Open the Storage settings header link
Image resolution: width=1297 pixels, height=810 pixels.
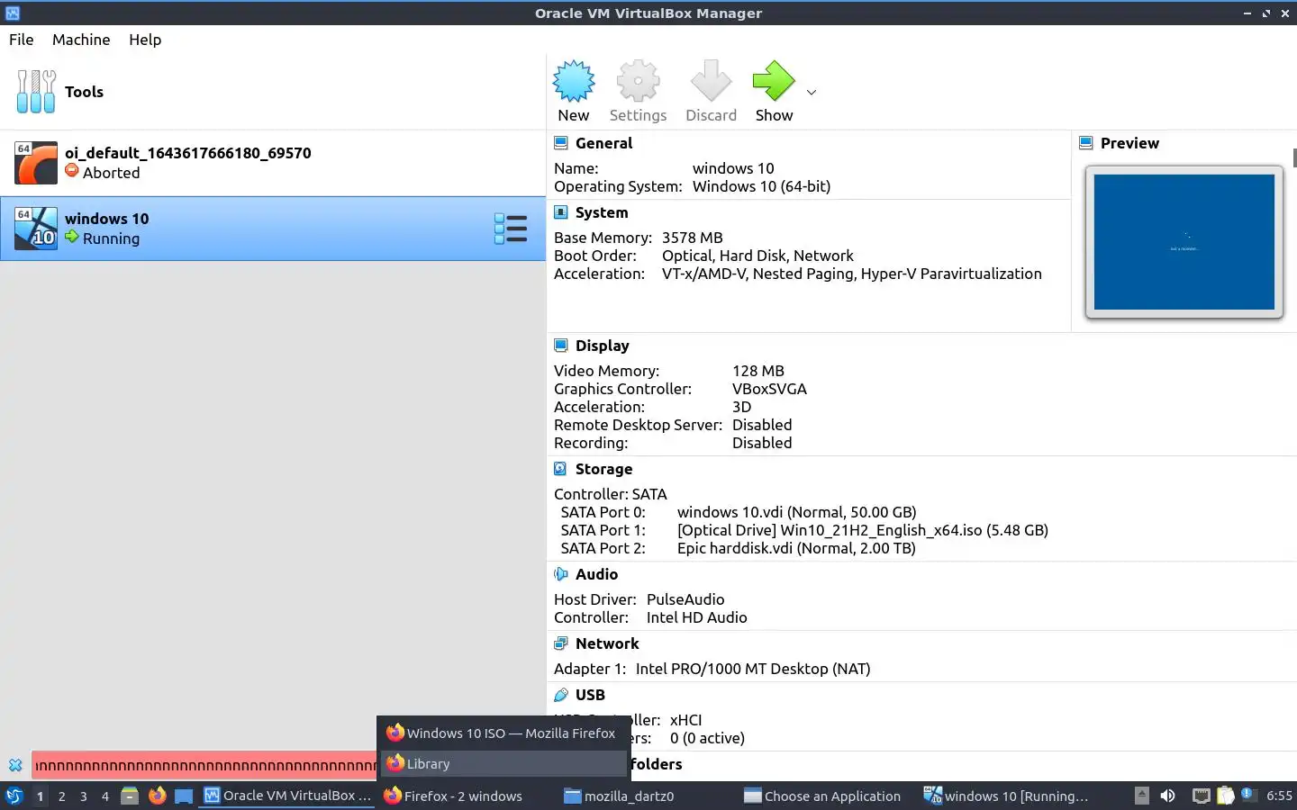(603, 469)
